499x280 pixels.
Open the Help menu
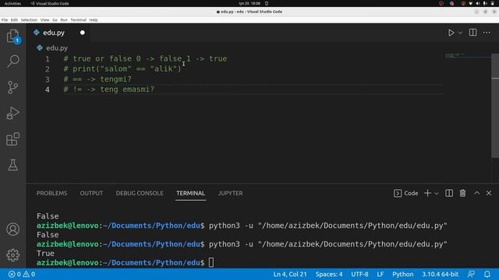(94, 19)
